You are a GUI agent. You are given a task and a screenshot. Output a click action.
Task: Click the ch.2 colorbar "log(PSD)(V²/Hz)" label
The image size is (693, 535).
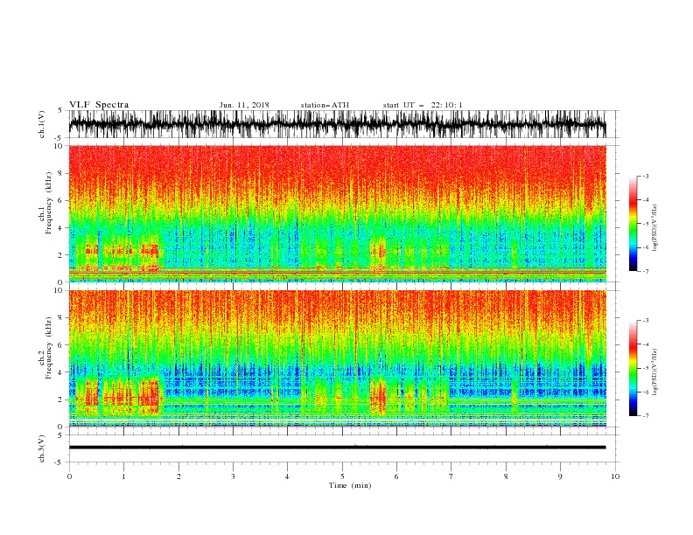pyautogui.click(x=655, y=372)
